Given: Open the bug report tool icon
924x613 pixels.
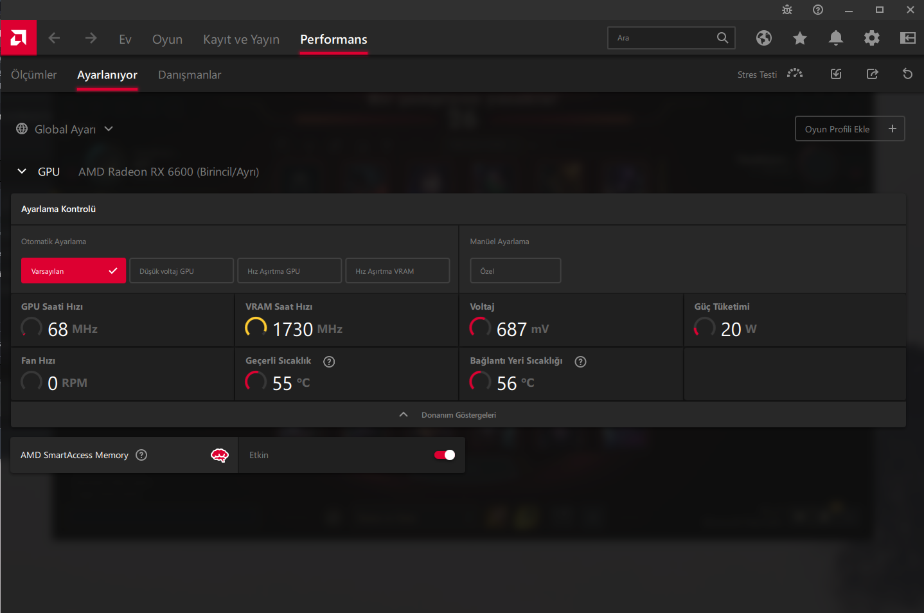Looking at the screenshot, I should tap(787, 10).
